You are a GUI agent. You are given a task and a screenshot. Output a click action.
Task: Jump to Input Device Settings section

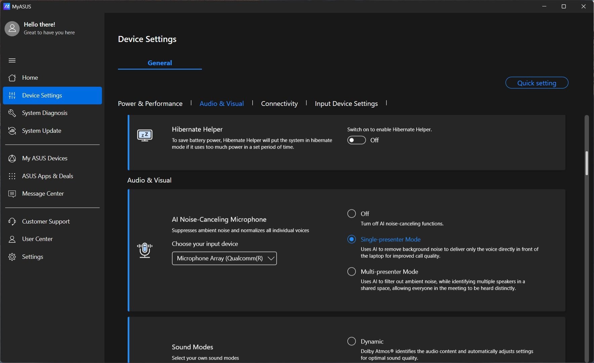pyautogui.click(x=346, y=104)
